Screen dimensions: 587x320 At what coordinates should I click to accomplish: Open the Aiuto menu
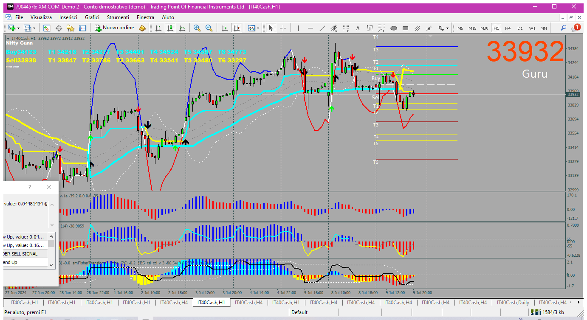(x=168, y=17)
